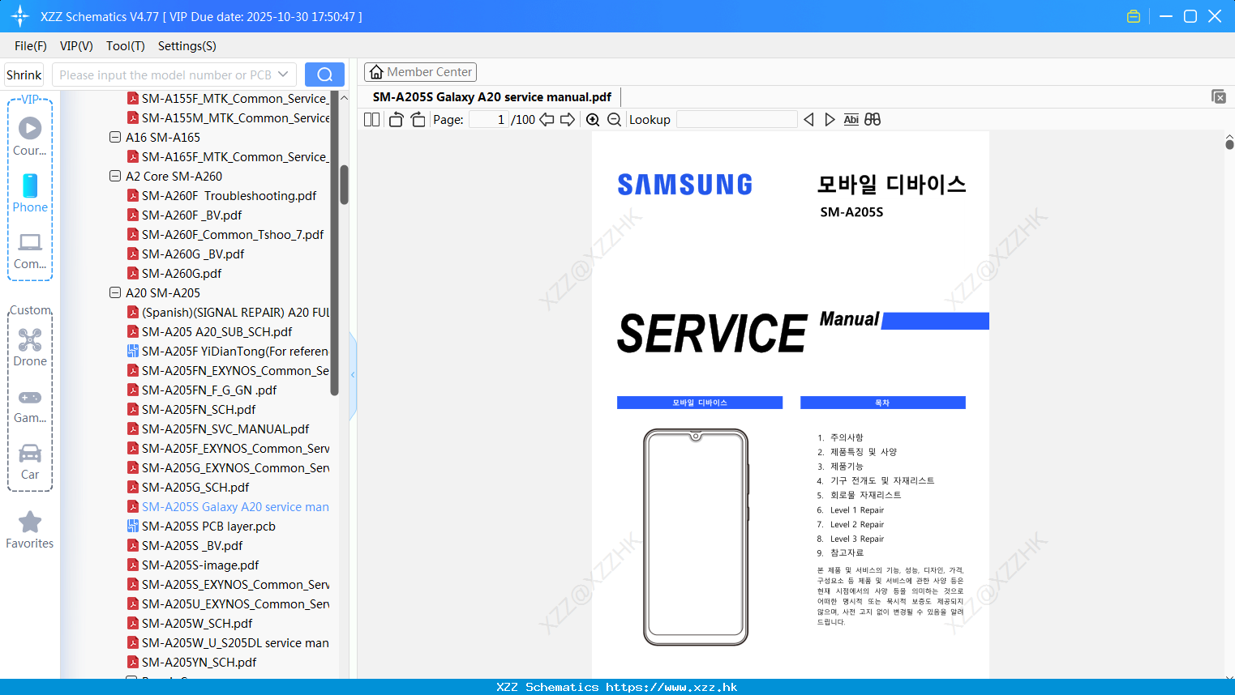The width and height of the screenshot is (1235, 695).
Task: Open SM-A260G.pdf
Action: click(x=182, y=274)
